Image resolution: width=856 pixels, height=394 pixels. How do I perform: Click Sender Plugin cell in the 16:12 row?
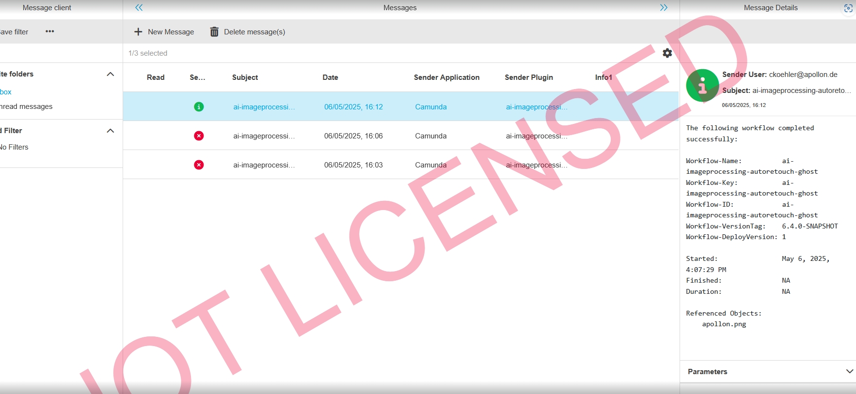[537, 107]
